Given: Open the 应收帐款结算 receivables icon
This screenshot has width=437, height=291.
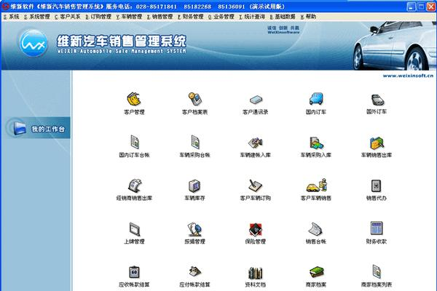Looking at the screenshot, I should 134,272.
